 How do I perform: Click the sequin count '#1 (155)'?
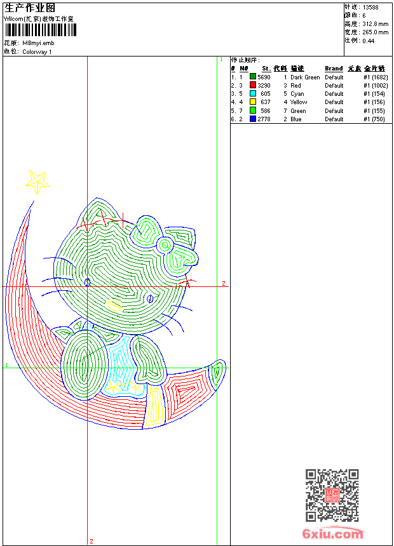click(374, 111)
